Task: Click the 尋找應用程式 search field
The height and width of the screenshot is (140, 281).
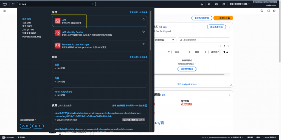Action: (x=204, y=40)
